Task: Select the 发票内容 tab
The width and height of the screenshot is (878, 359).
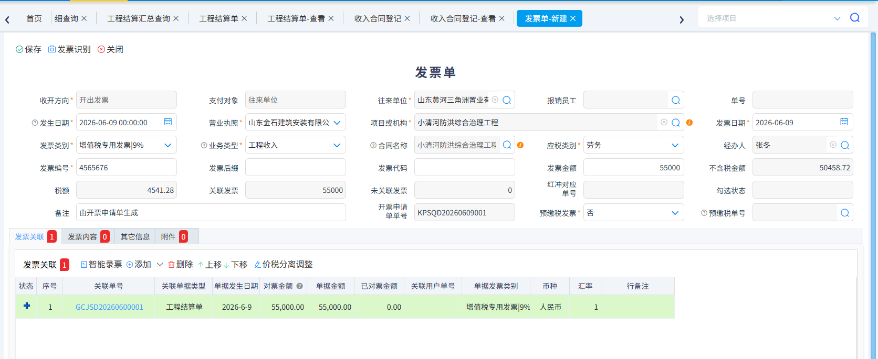Action: click(88, 237)
